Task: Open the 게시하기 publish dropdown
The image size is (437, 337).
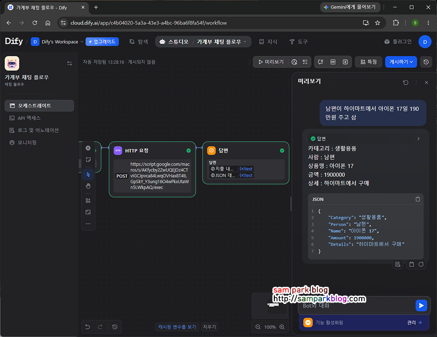Action: pyautogui.click(x=401, y=62)
